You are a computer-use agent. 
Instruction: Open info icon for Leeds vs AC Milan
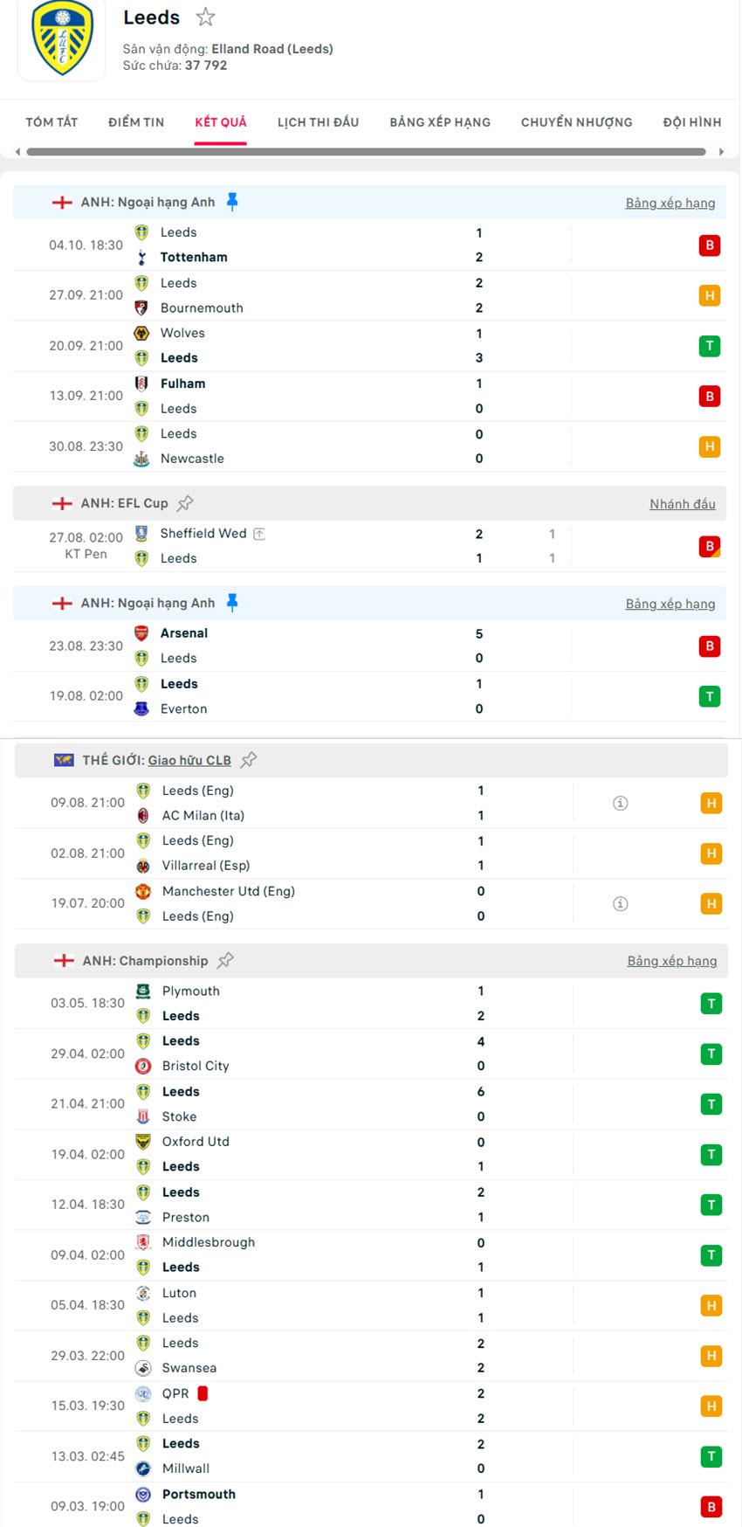[x=620, y=803]
